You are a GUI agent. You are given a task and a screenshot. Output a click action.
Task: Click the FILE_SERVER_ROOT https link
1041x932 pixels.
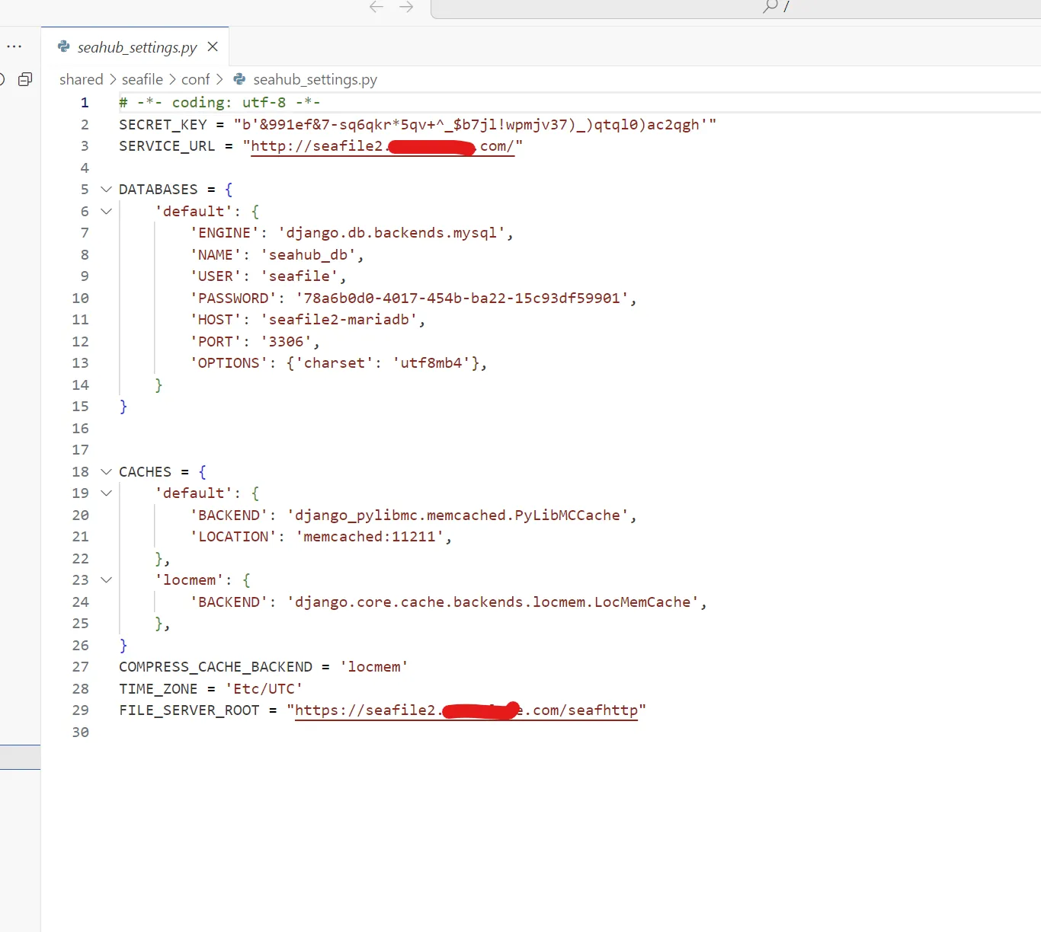(x=366, y=710)
